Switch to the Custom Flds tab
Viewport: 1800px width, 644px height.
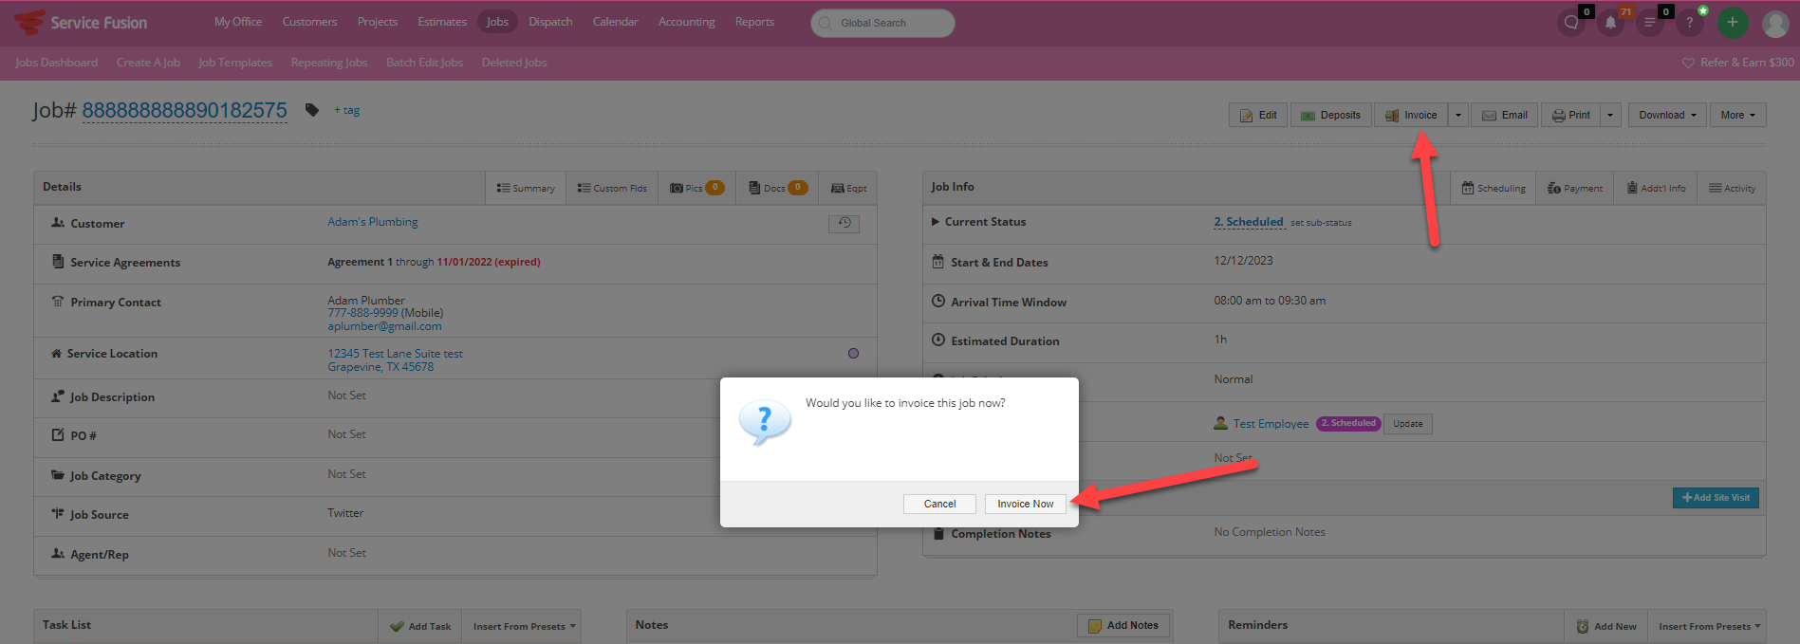612,188
